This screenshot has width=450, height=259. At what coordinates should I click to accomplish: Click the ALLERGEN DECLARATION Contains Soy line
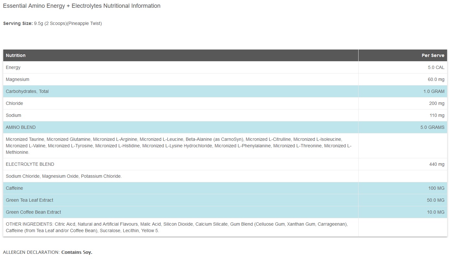tap(48, 252)
